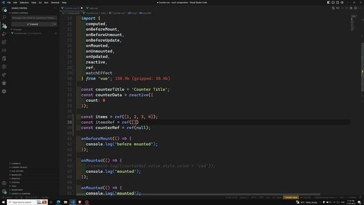Open the editor More Actions ellipsis

click(x=360, y=8)
